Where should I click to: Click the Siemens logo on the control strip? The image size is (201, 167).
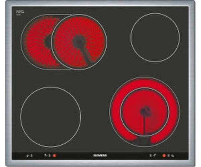[99, 155]
